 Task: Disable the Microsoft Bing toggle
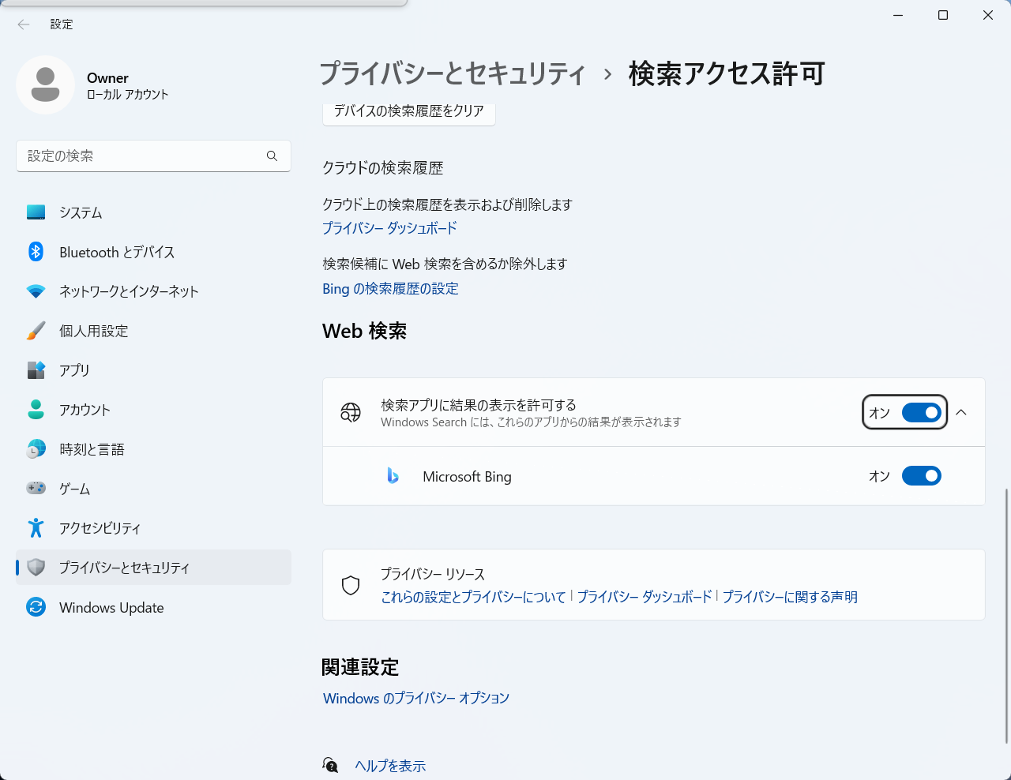pos(921,476)
